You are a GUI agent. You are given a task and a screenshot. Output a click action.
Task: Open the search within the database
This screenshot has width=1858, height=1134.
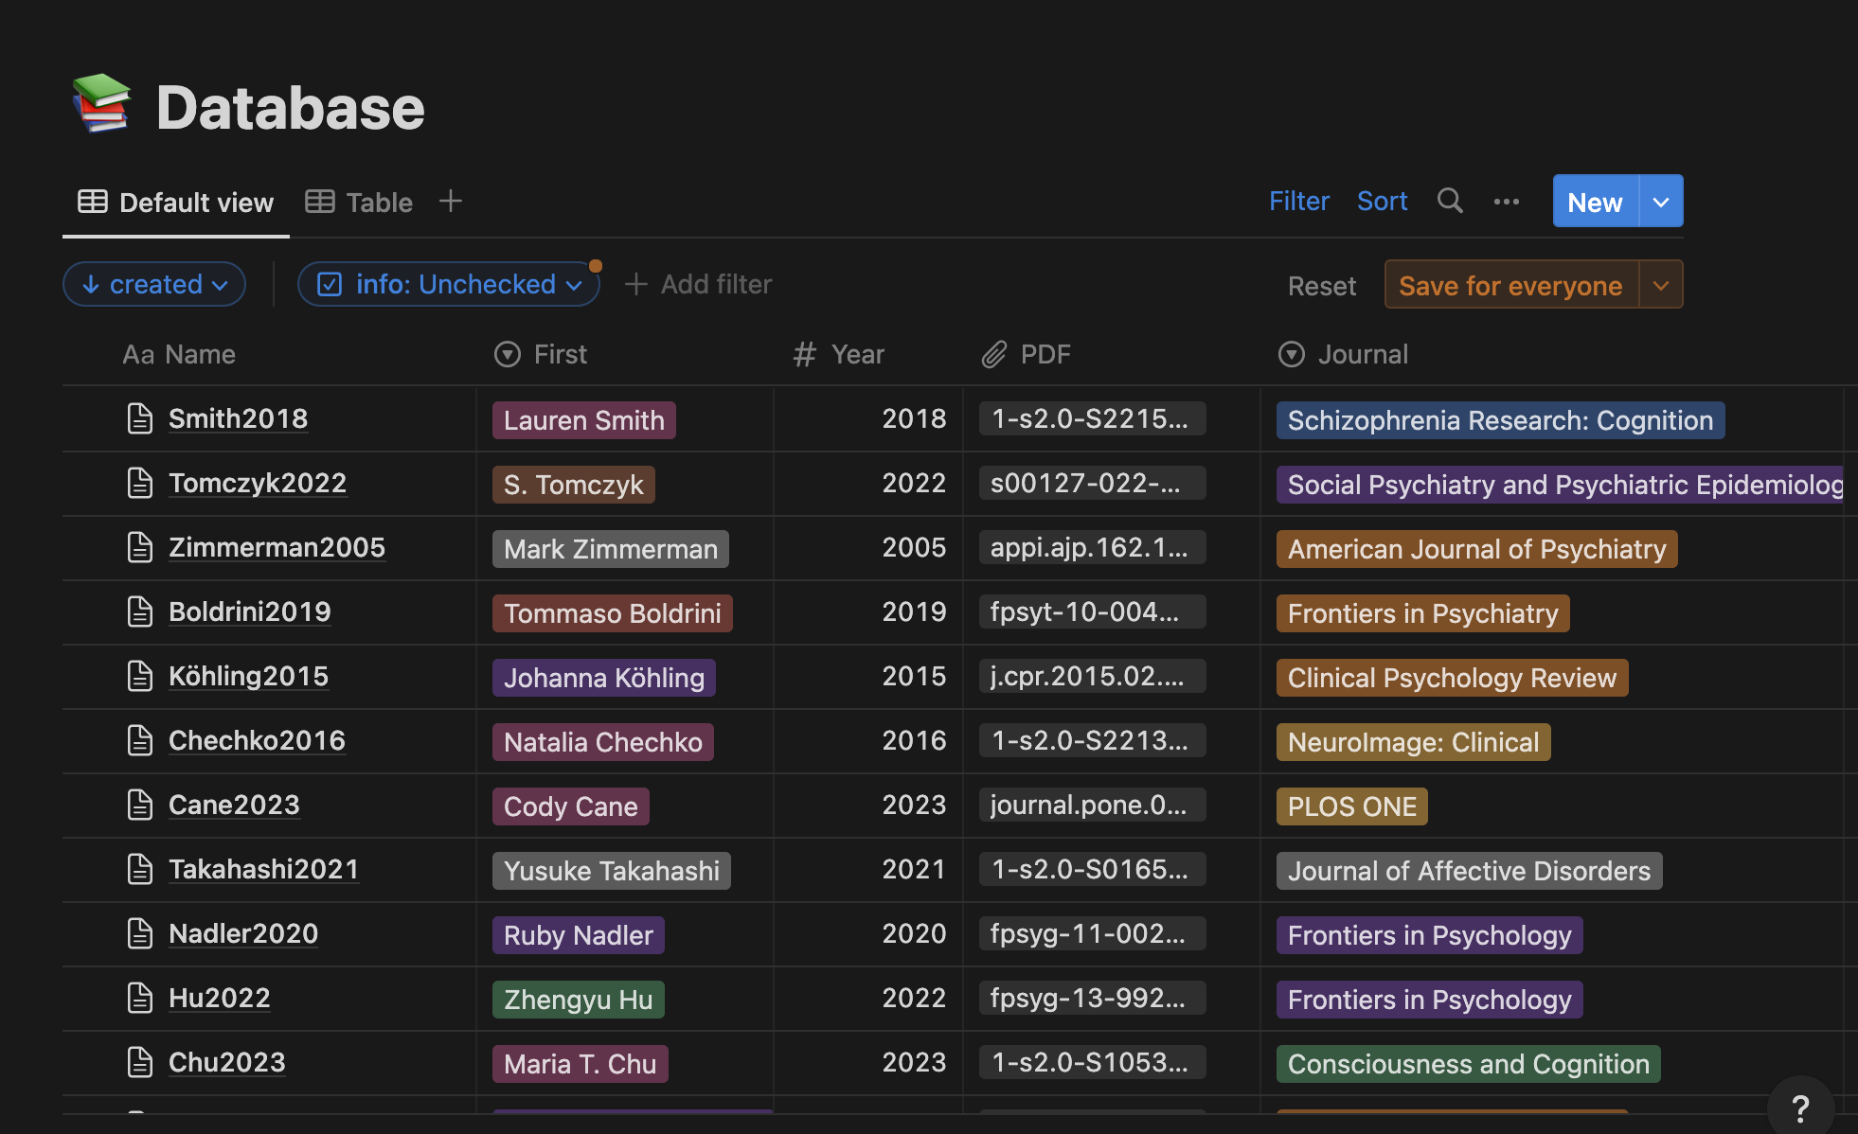1450,201
